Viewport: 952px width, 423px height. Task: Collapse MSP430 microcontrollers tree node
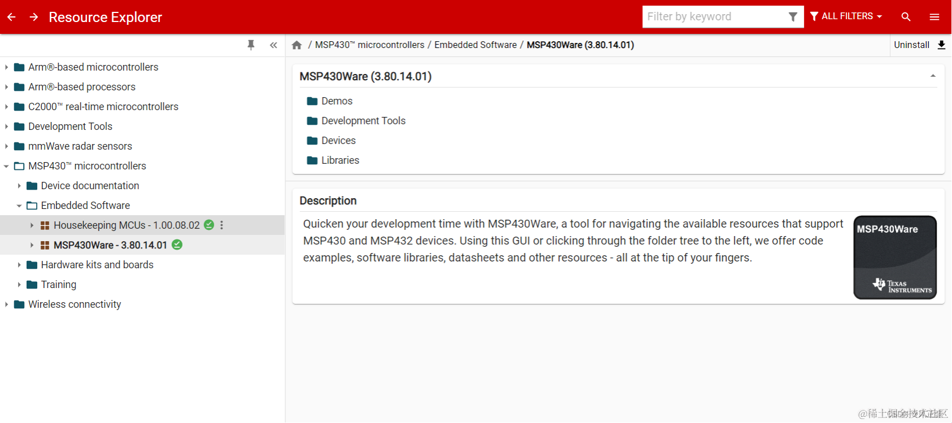pyautogui.click(x=6, y=166)
